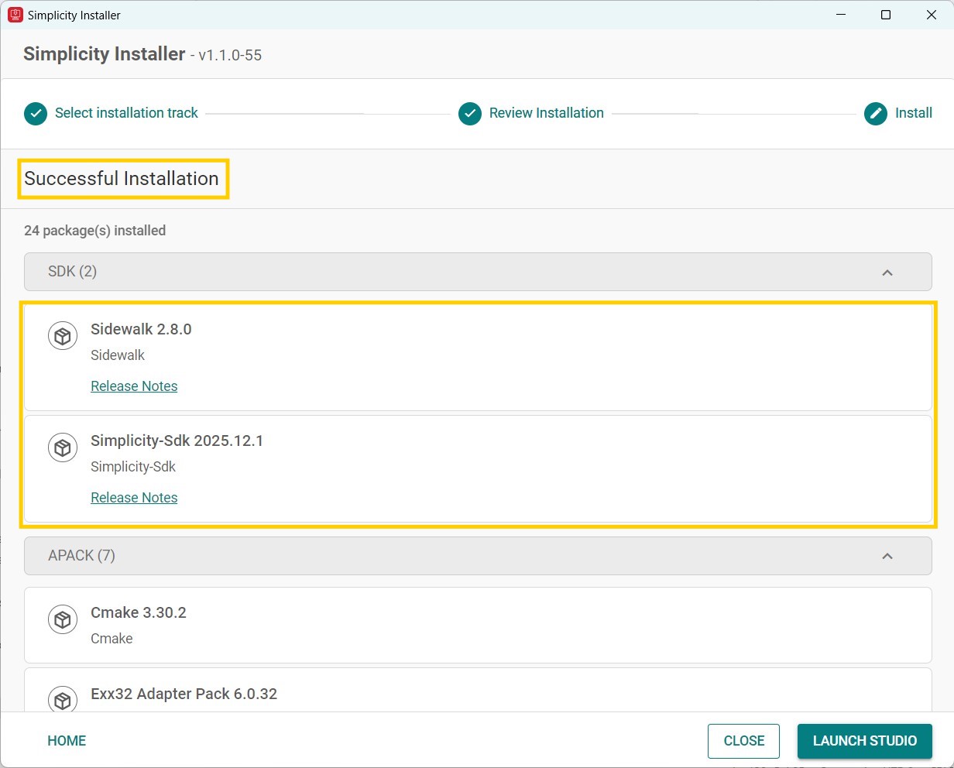This screenshot has width=954, height=768.
Task: Click the Review Installation checkmark icon
Action: pyautogui.click(x=470, y=114)
